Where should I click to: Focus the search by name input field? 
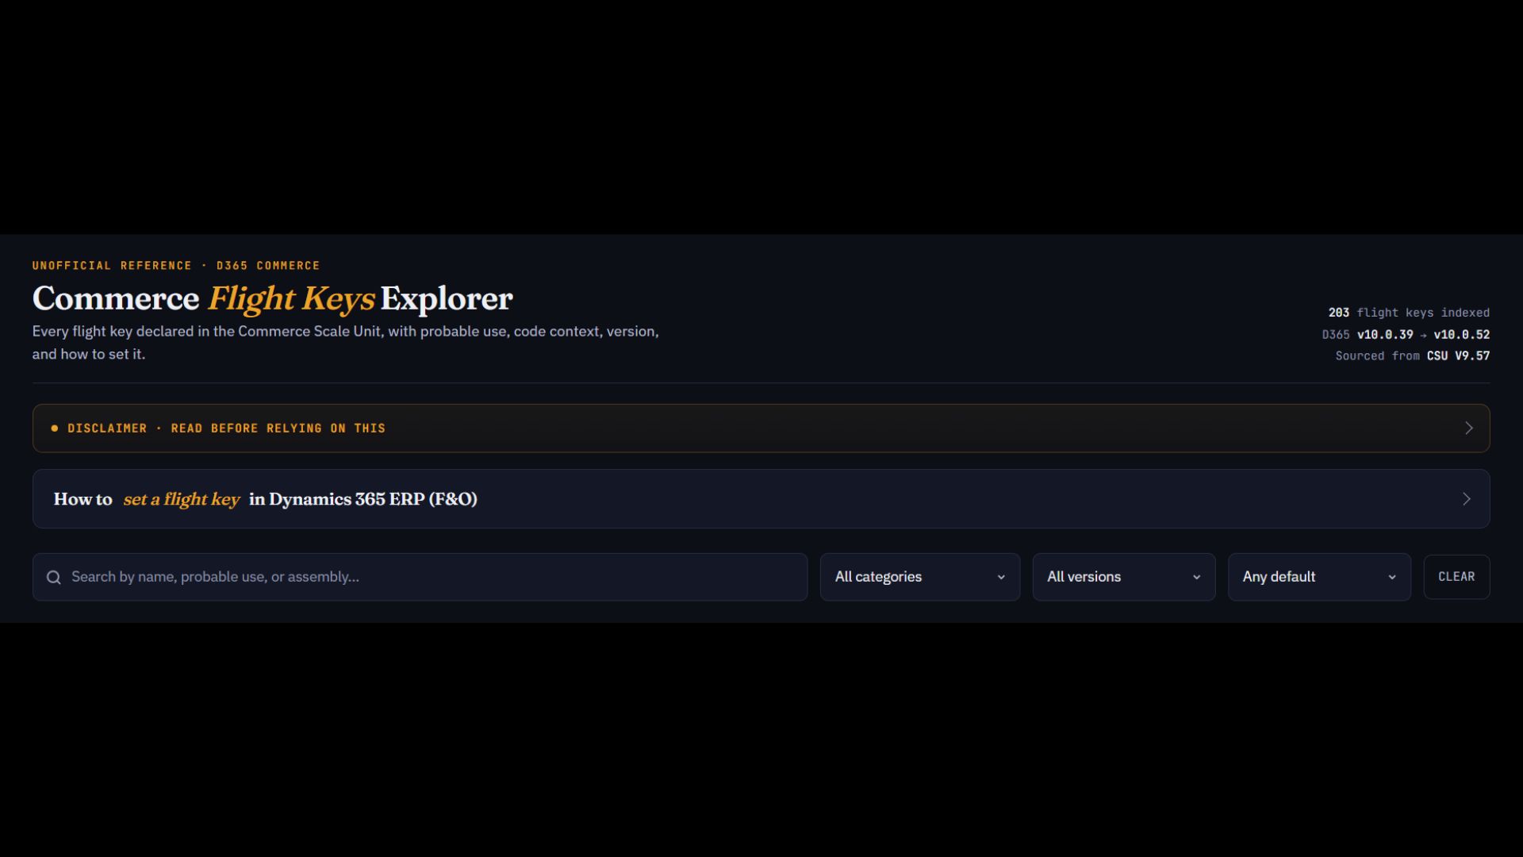420,577
